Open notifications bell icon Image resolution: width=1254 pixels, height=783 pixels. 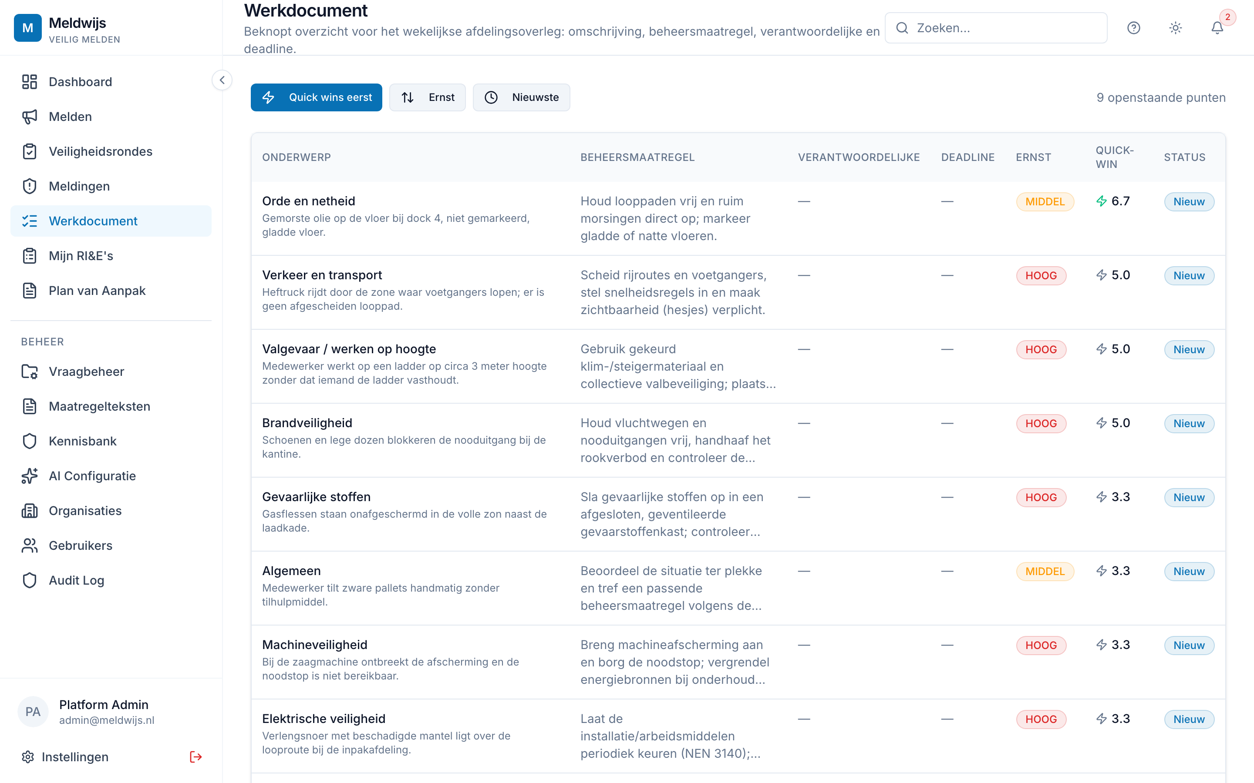click(1217, 28)
